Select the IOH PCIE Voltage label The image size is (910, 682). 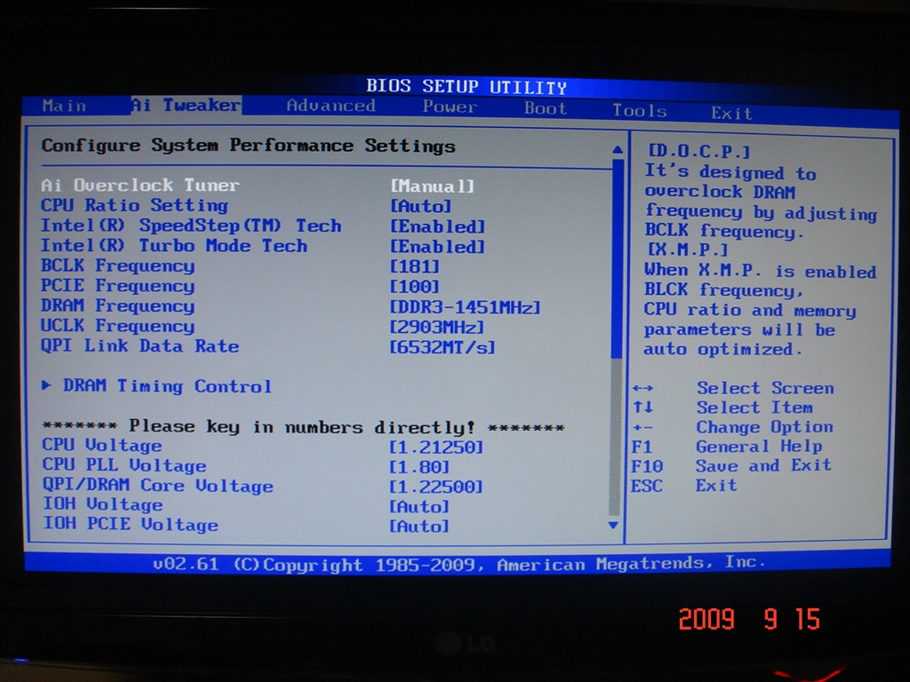click(131, 524)
